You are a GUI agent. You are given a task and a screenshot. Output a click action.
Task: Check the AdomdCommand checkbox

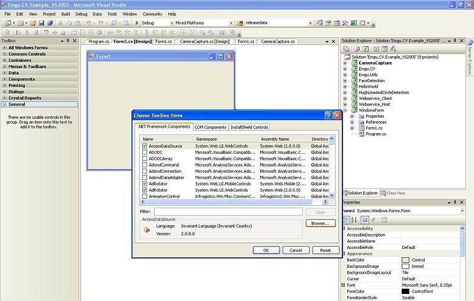pyautogui.click(x=145, y=165)
